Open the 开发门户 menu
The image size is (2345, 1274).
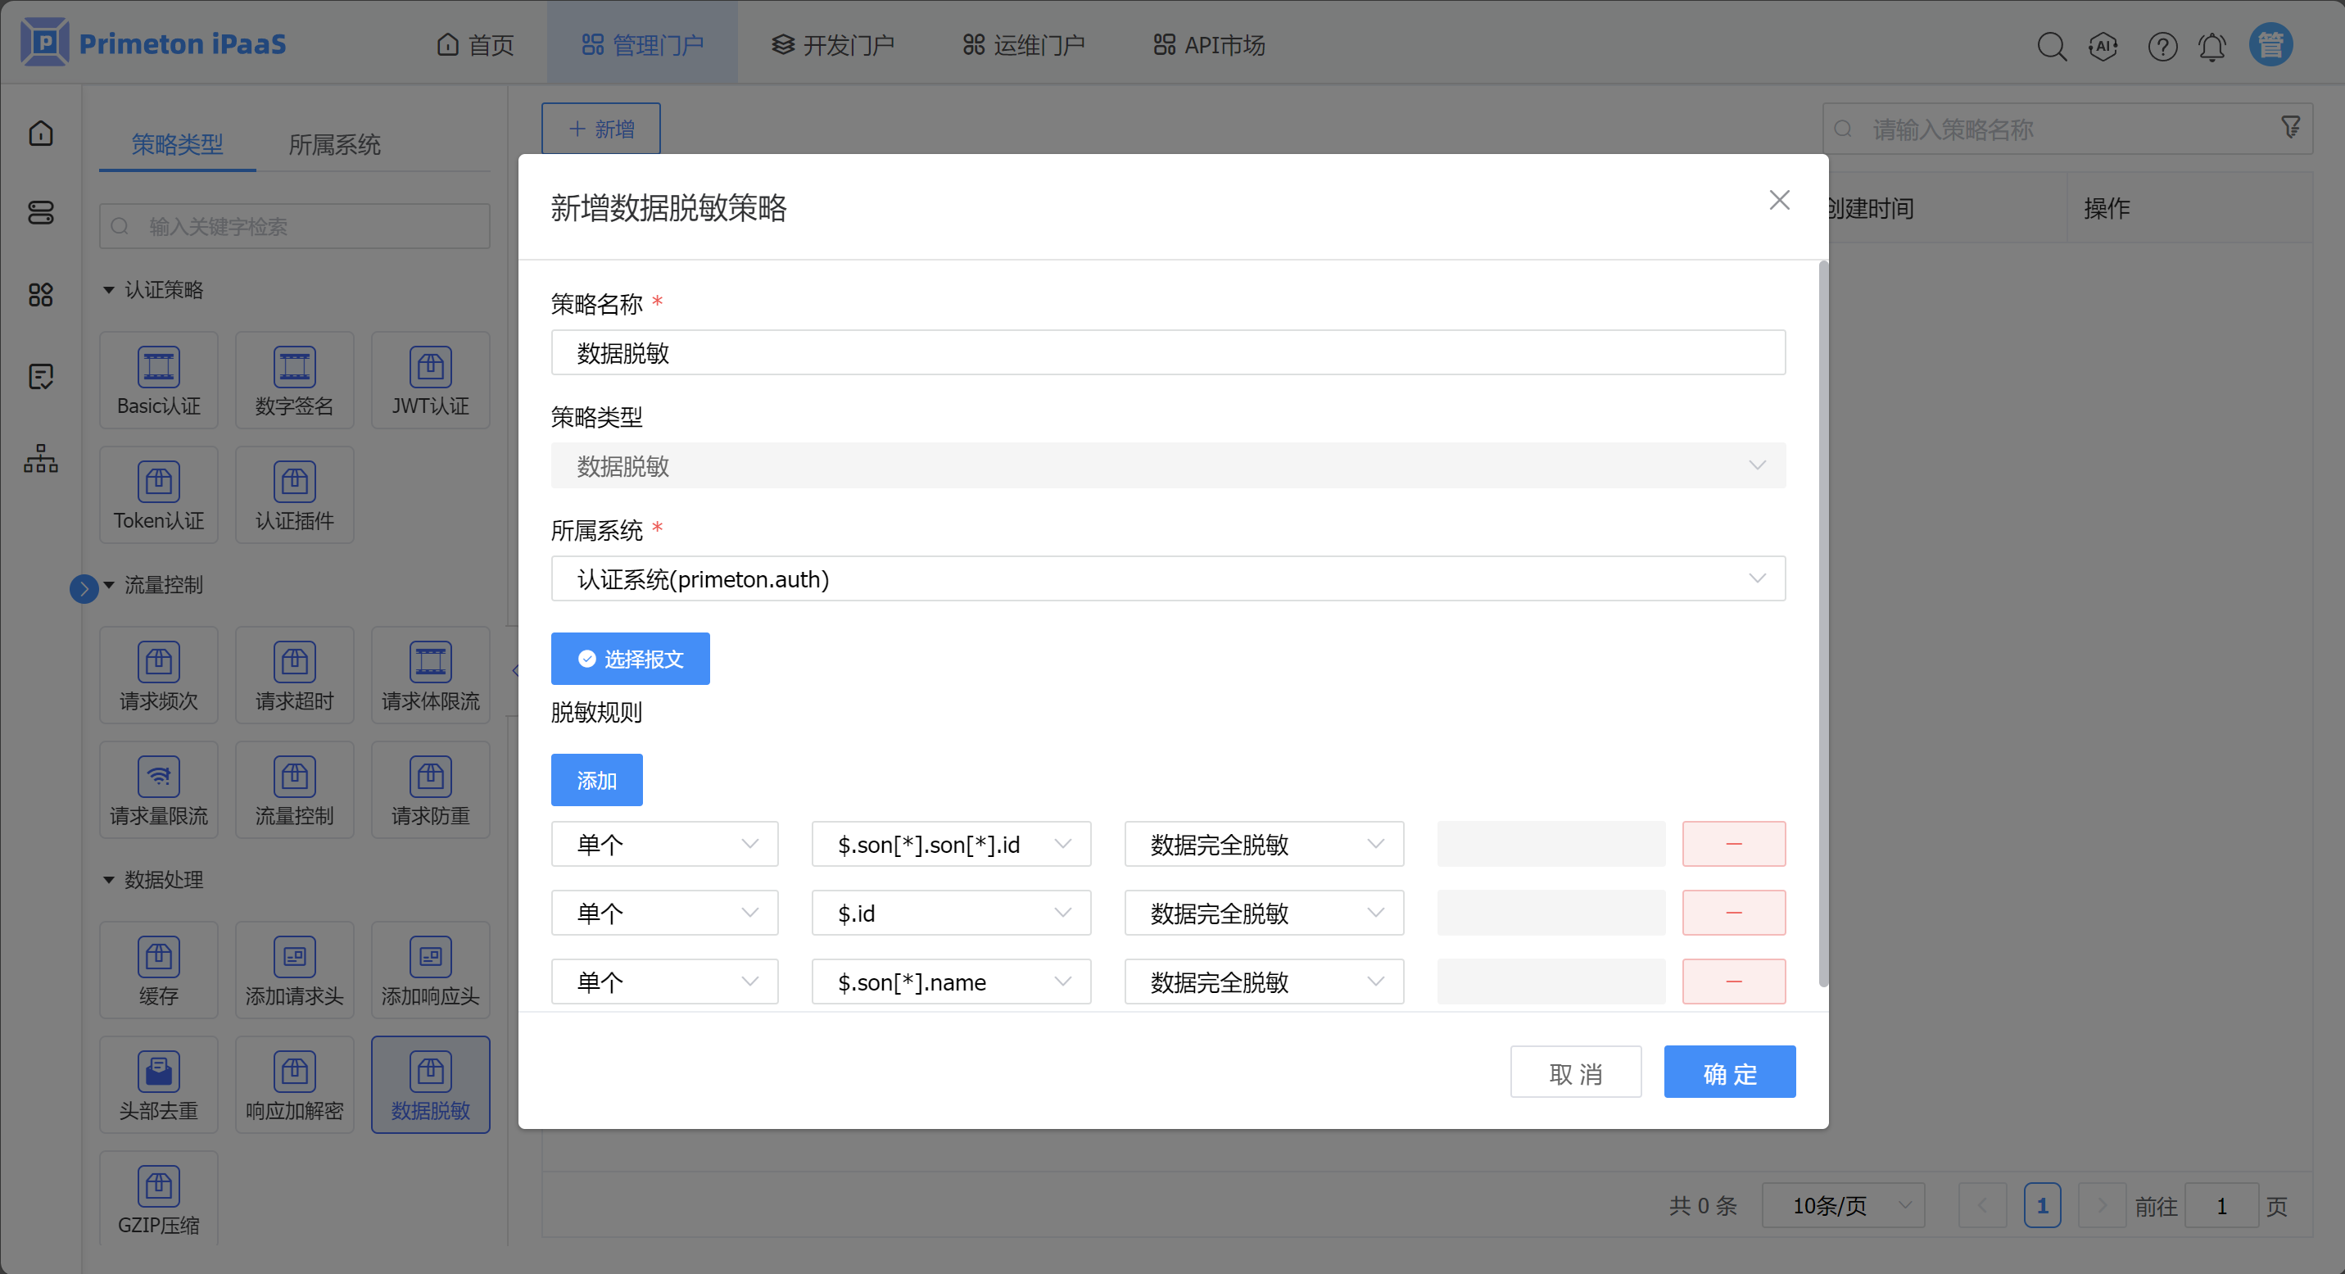click(x=833, y=44)
